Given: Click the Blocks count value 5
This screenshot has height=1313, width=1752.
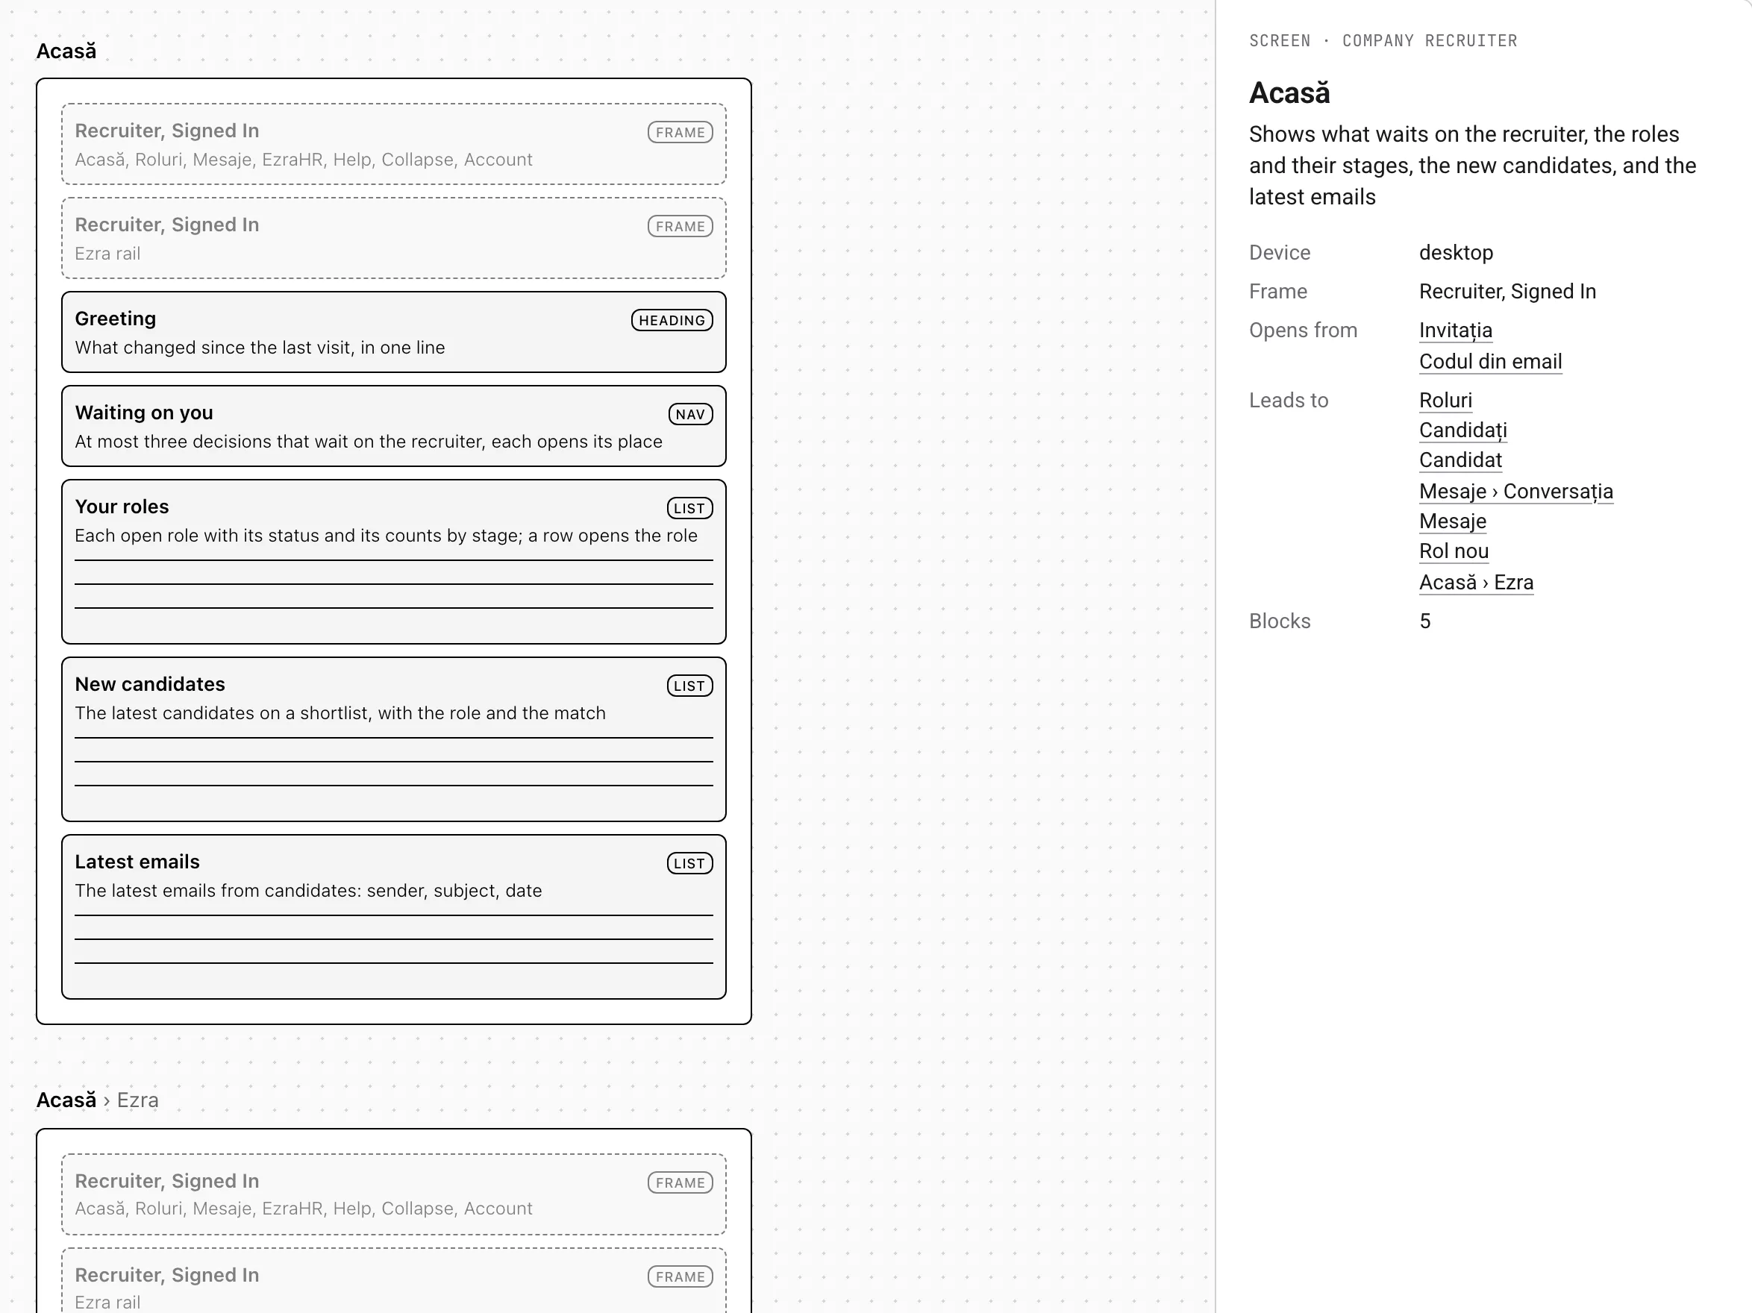Looking at the screenshot, I should 1425,621.
